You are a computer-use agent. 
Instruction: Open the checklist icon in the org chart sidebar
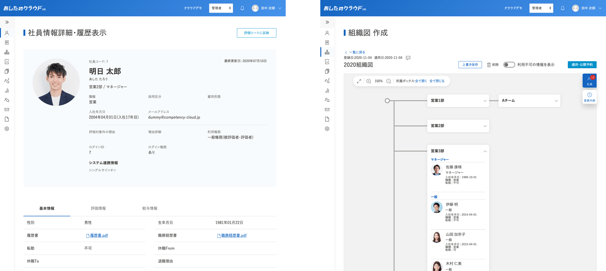(327, 62)
